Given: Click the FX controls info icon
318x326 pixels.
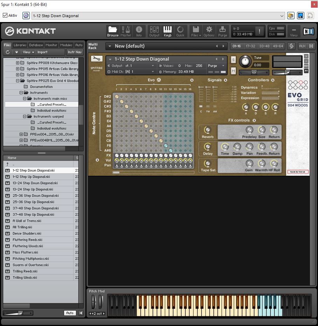Looking at the screenshot, I should coord(254,120).
